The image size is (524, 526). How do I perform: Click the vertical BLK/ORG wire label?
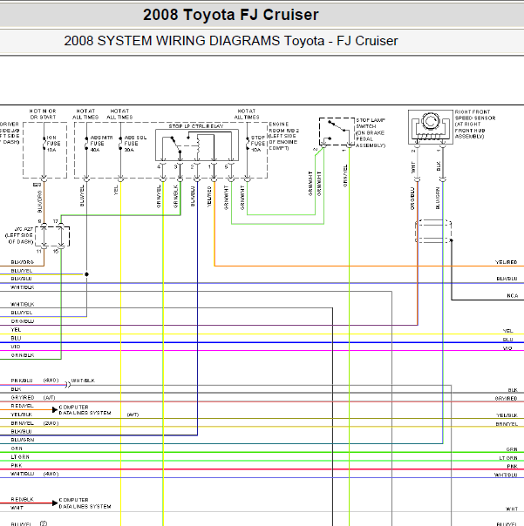point(39,202)
